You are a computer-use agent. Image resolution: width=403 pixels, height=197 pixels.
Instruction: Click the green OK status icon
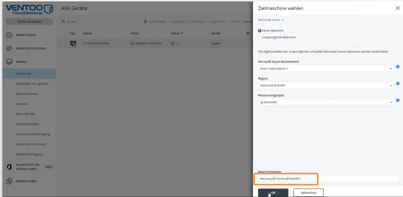coord(172,44)
